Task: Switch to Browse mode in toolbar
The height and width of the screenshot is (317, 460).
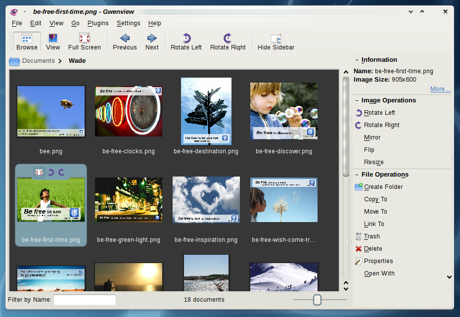Action: click(27, 42)
